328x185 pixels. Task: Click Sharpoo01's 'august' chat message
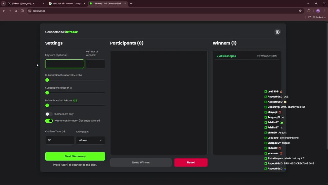pos(286,143)
